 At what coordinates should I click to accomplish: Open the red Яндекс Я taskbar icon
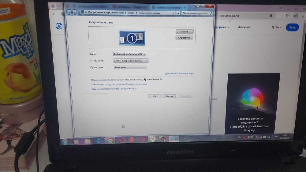[132, 140]
